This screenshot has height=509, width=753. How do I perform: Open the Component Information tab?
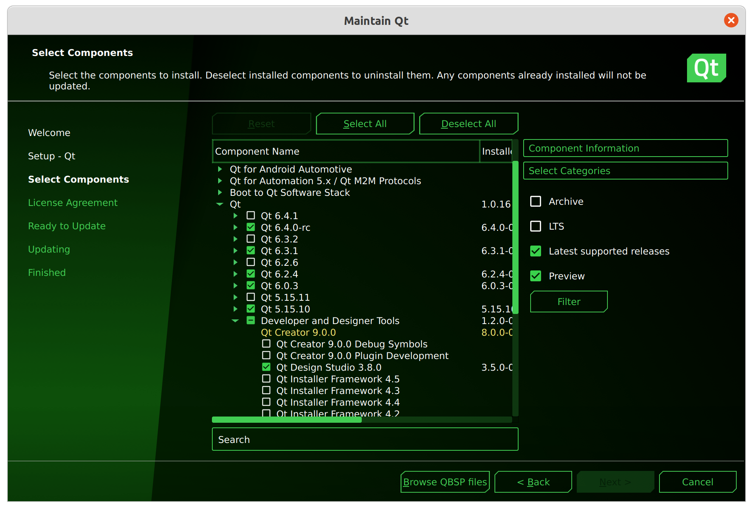625,148
